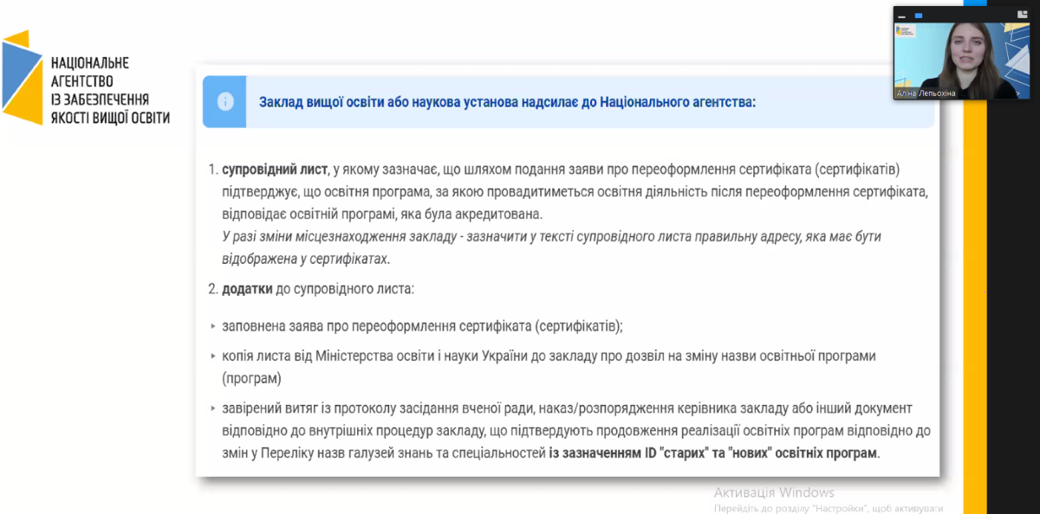Select heading 'Заклад вищої освіти або наукова установа'
1040x514 pixels.
[x=507, y=102]
